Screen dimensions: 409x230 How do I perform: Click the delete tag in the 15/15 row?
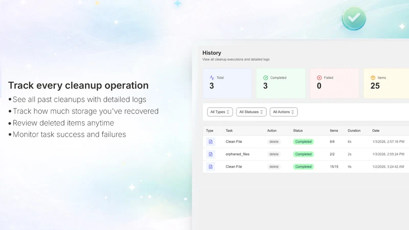coord(274,167)
